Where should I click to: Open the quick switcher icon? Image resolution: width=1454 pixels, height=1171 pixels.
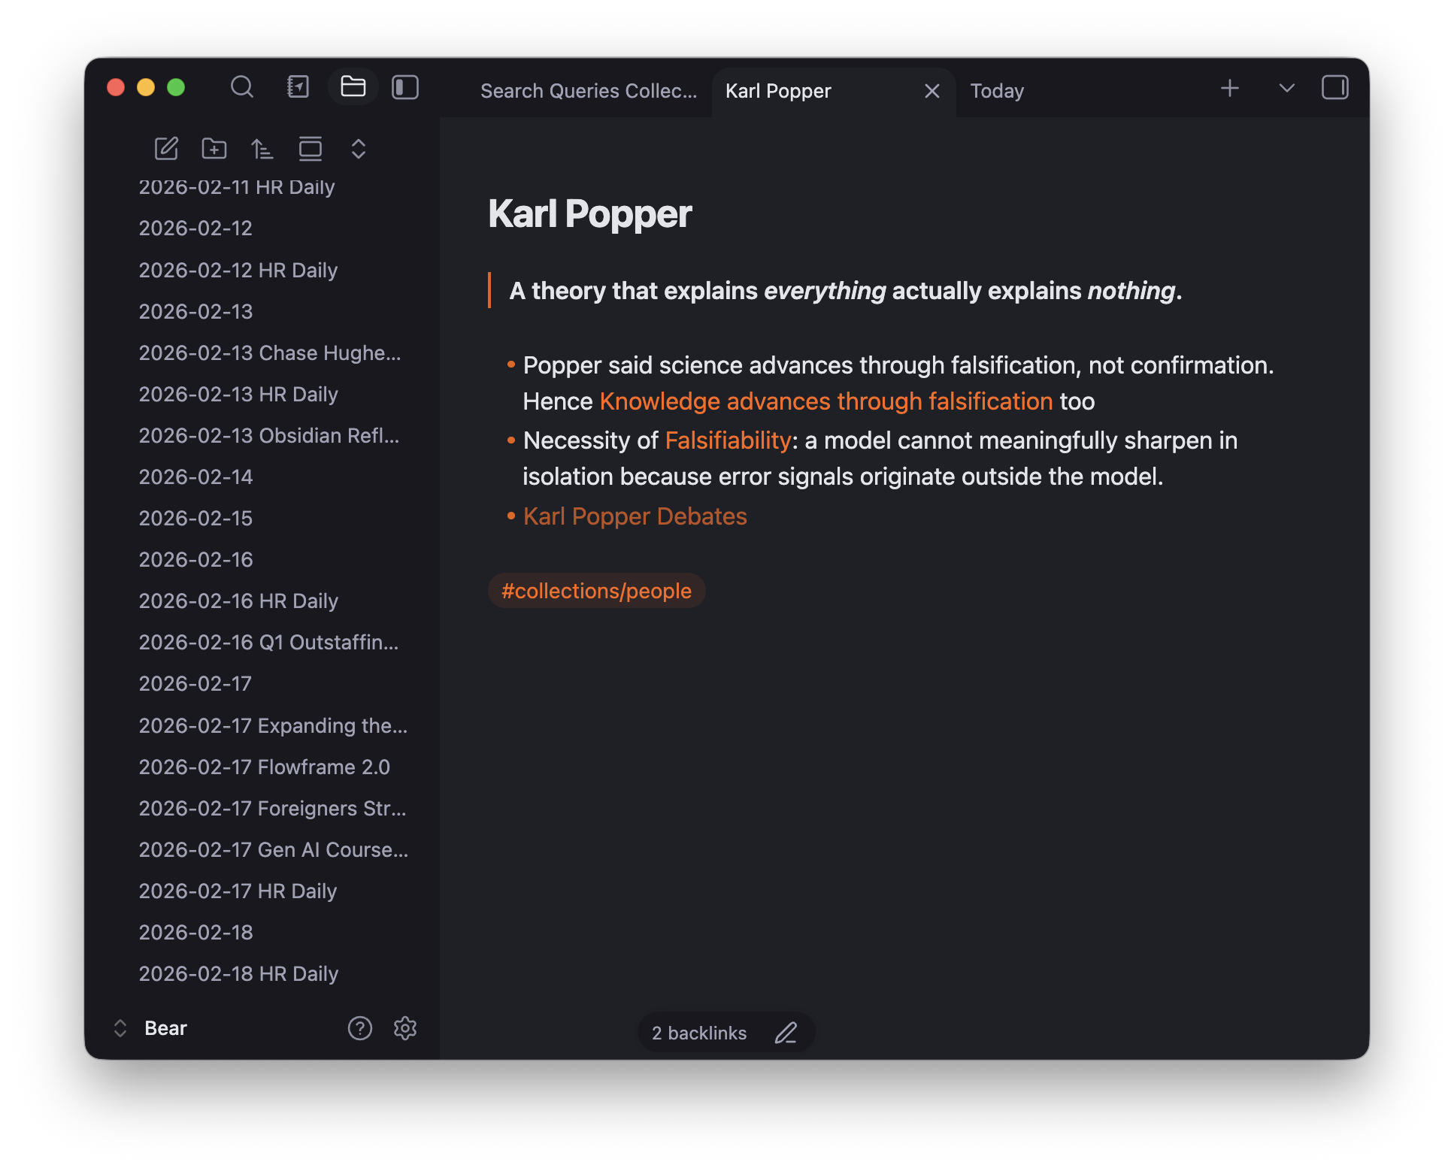298,87
